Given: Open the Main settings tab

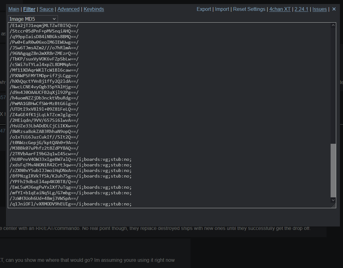Looking at the screenshot, I should coord(14,9).
